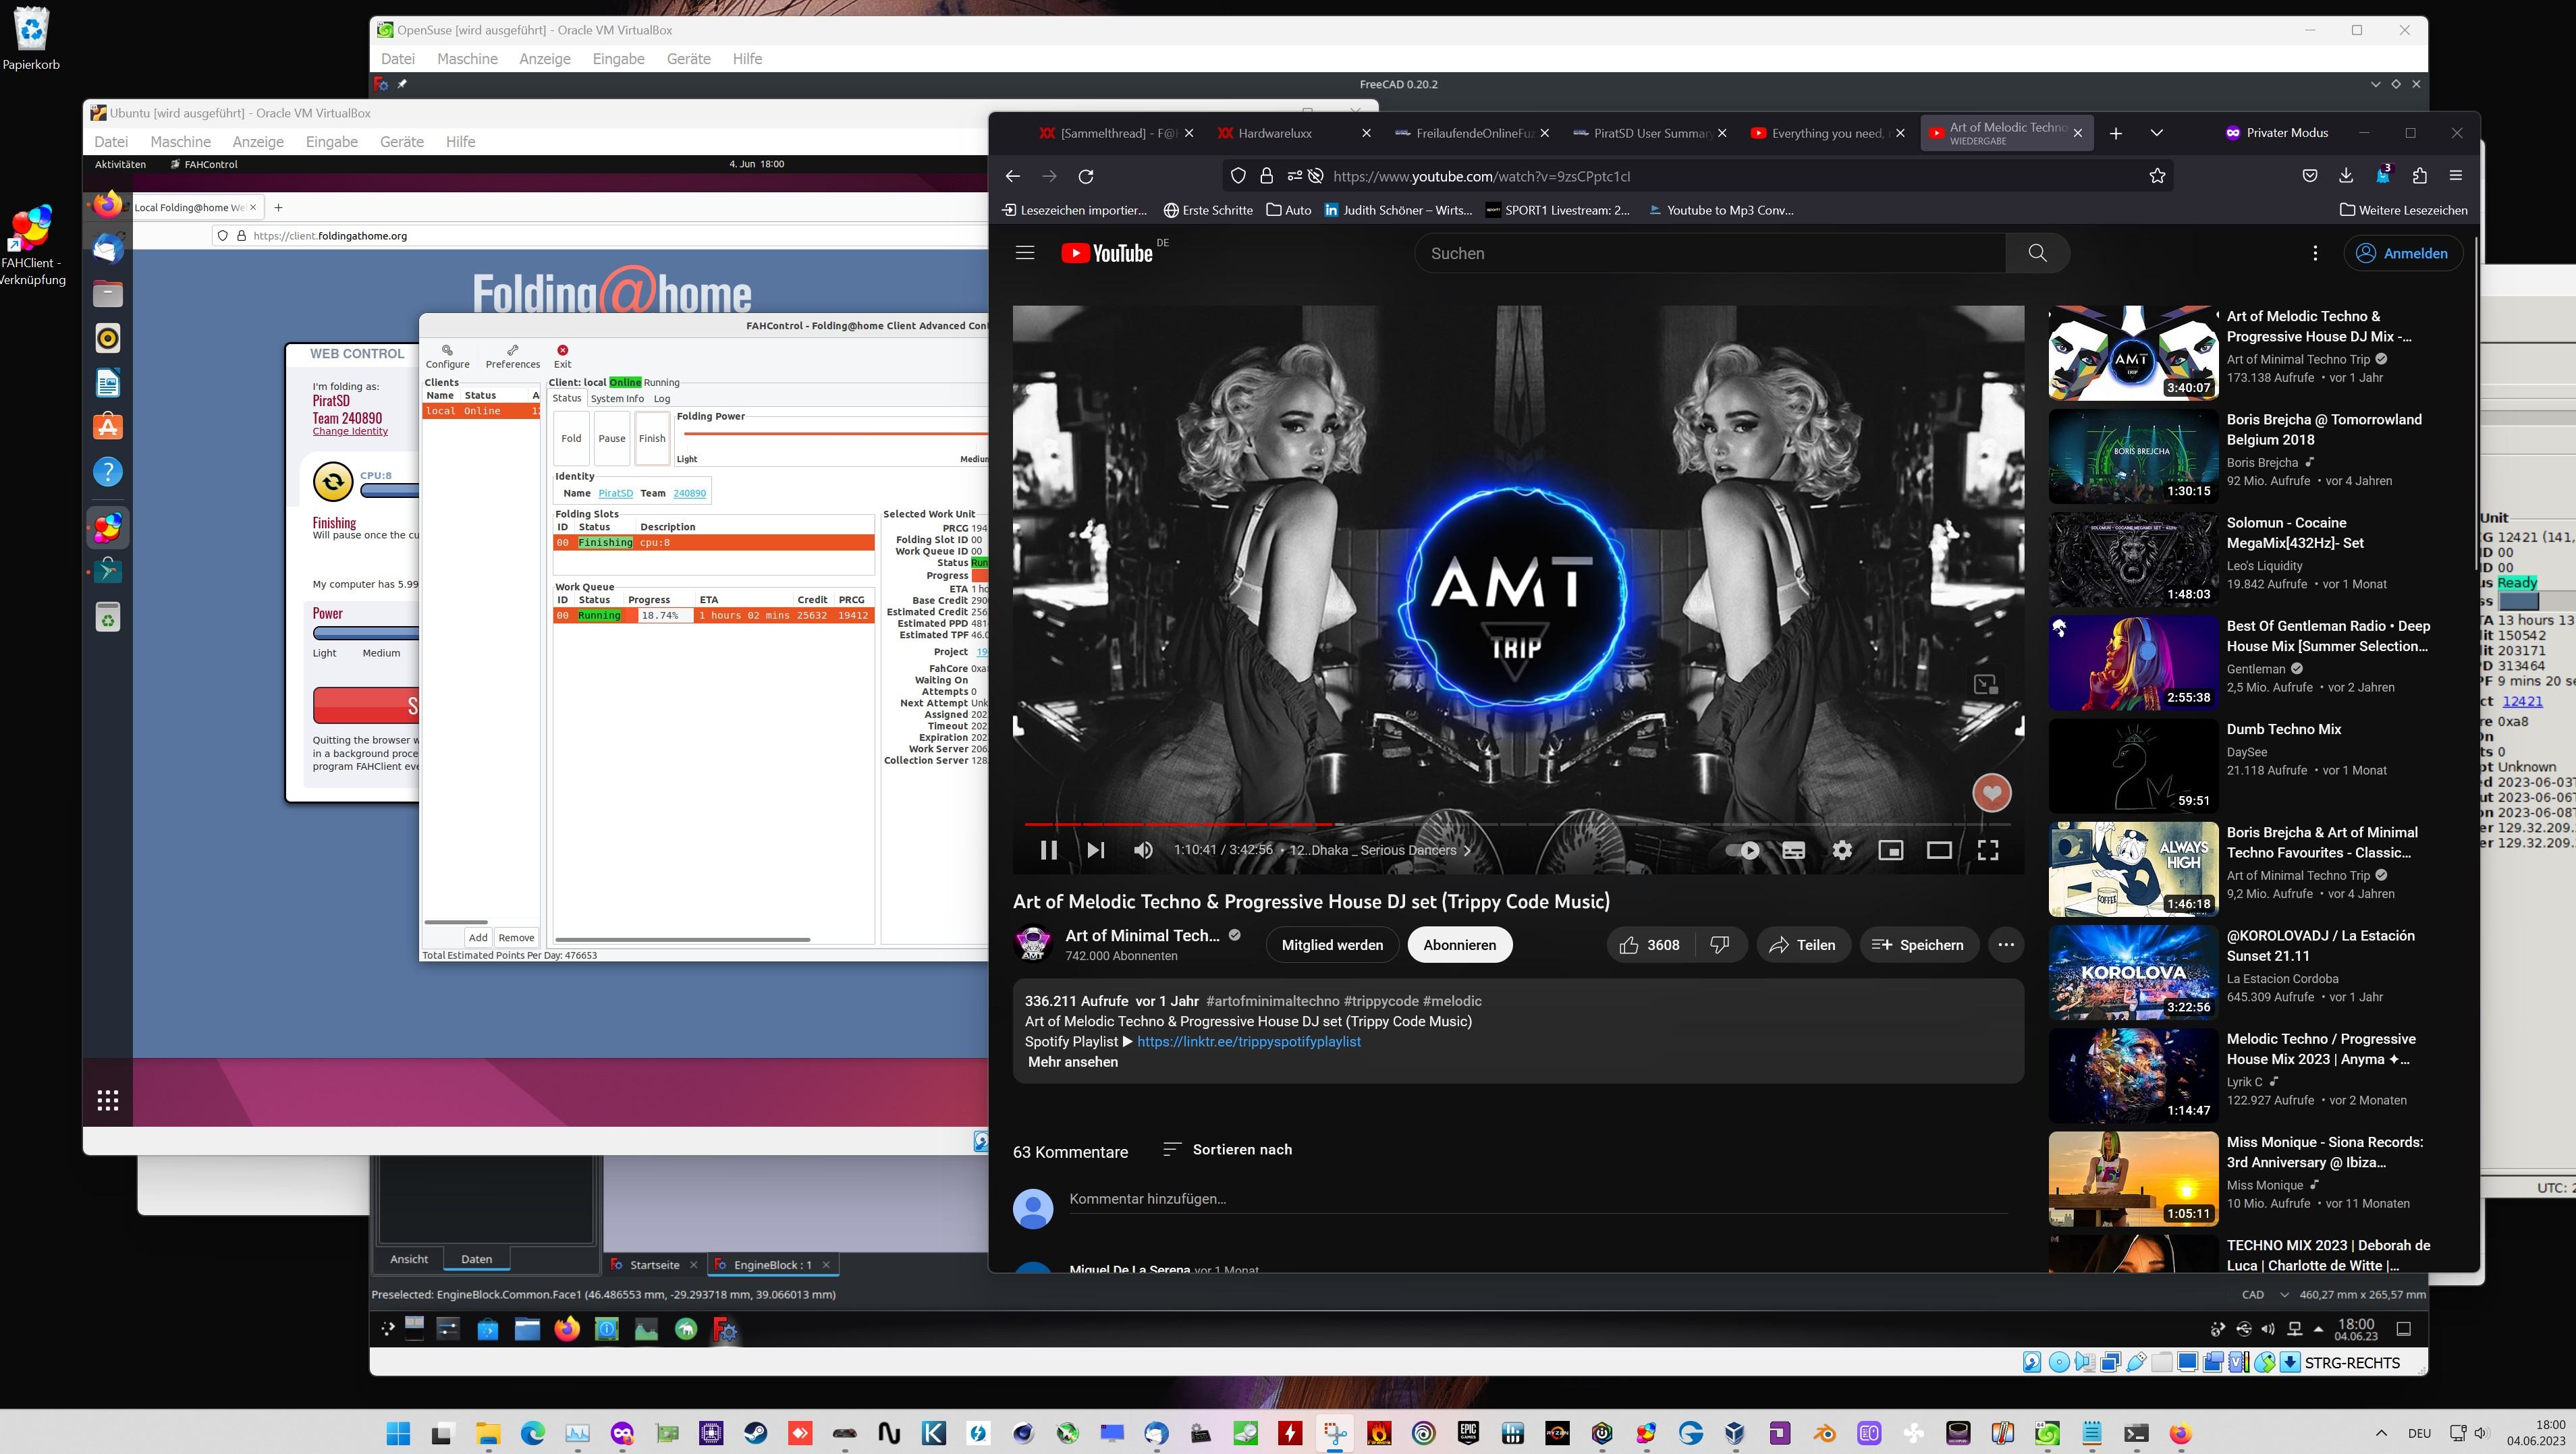This screenshot has width=2576, height=1454.
Task: Open Steam from Windows taskbar
Action: [756, 1433]
